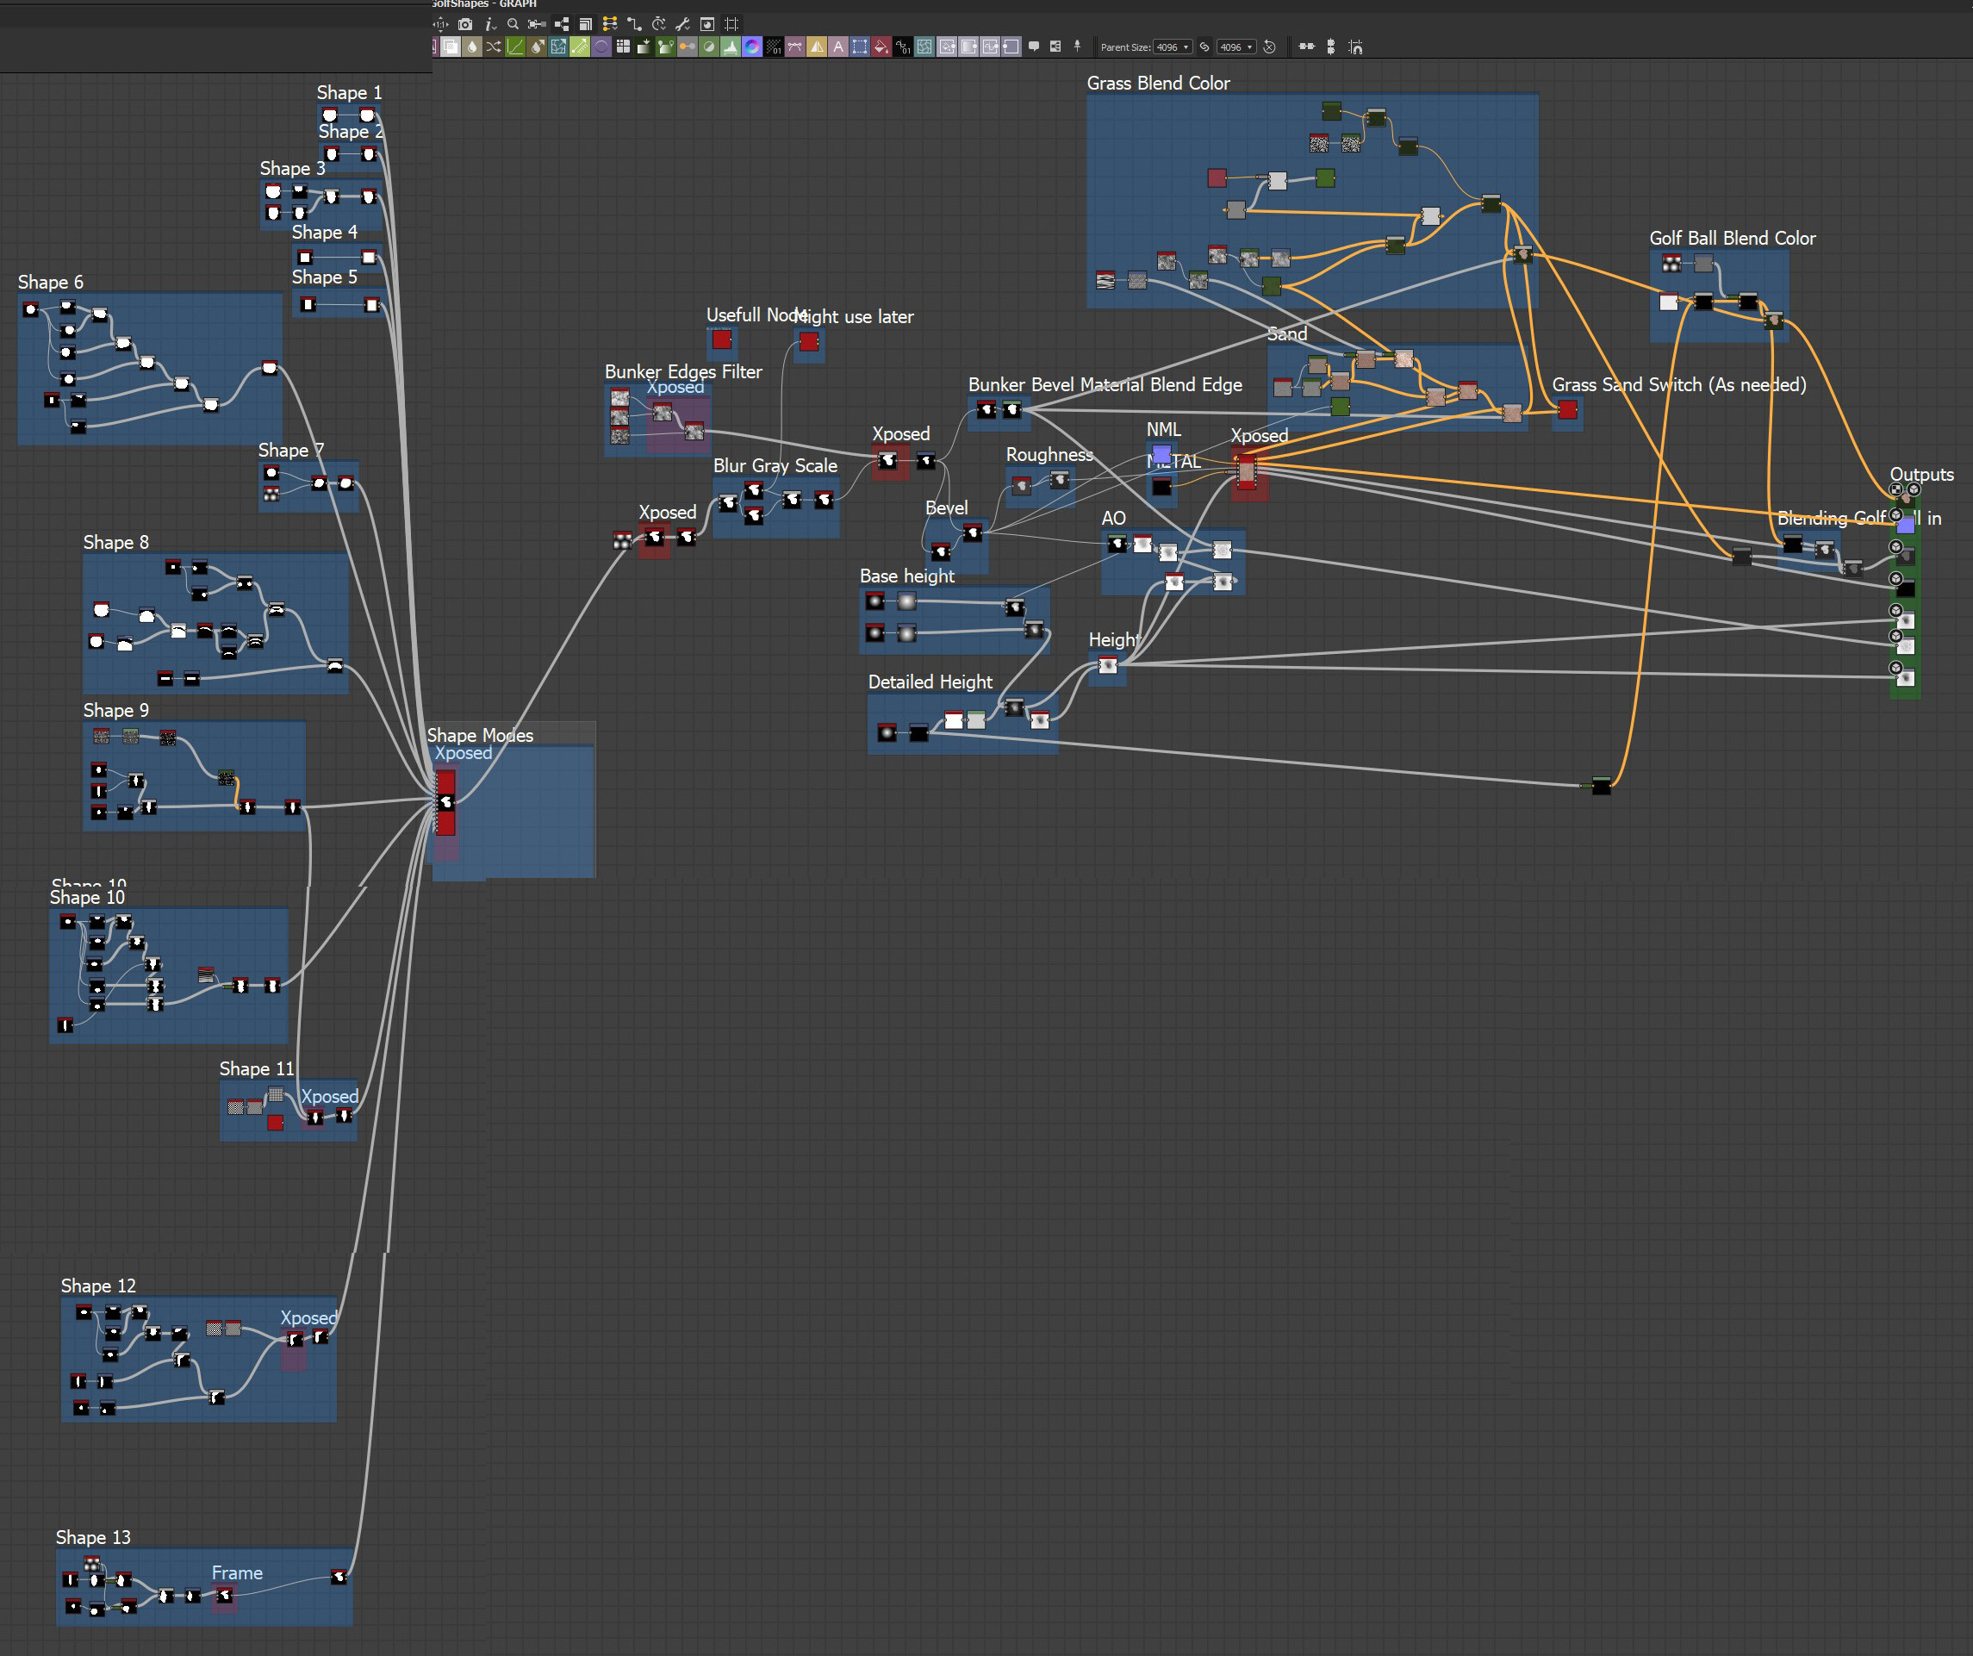The width and height of the screenshot is (1973, 1656).
Task: Toggle the snapping magnet icon
Action: pos(1356,47)
